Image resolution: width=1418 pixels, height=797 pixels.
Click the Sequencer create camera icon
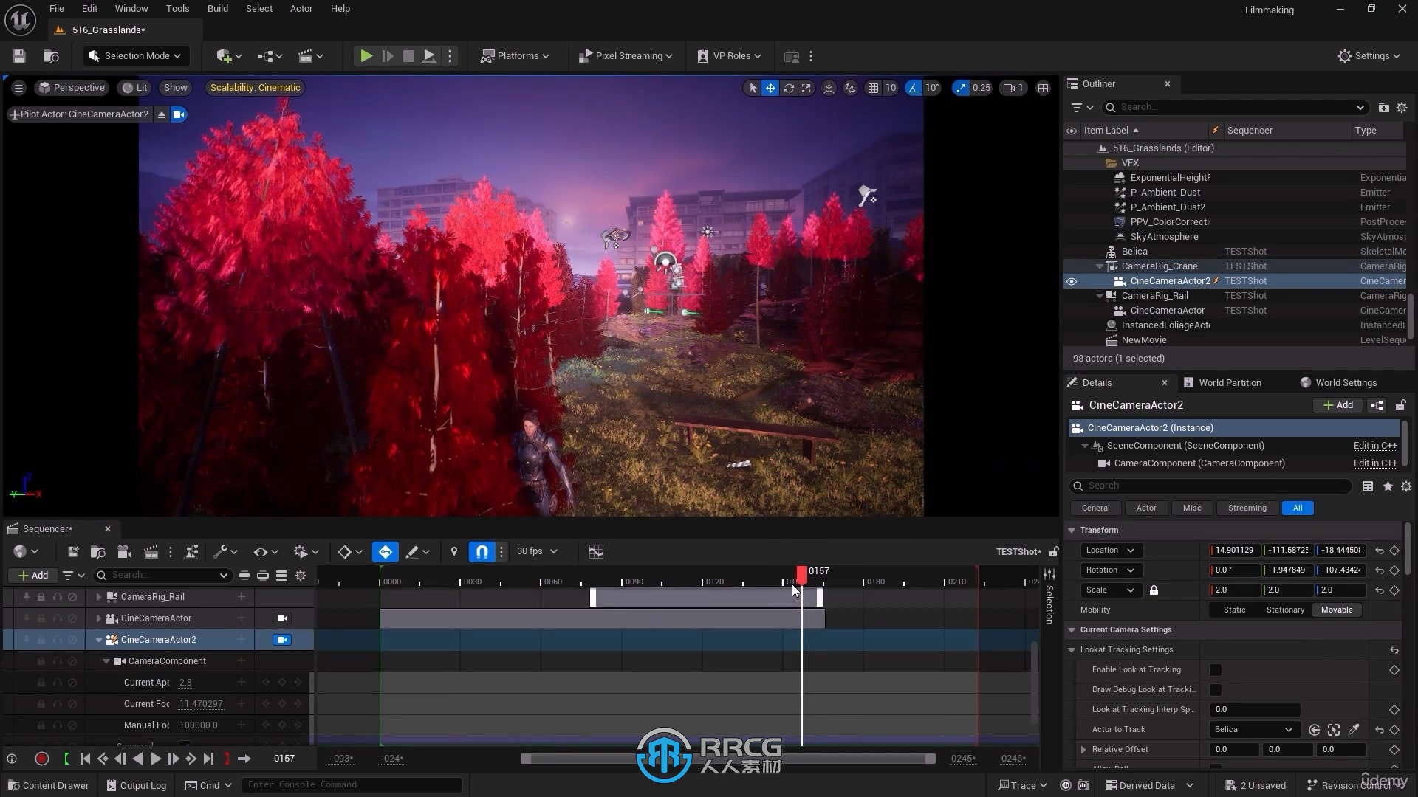pos(124,552)
